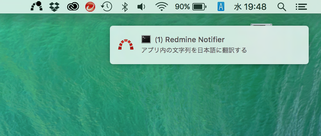Click the terminal icon in notification
321x136 pixels.
click(146, 39)
